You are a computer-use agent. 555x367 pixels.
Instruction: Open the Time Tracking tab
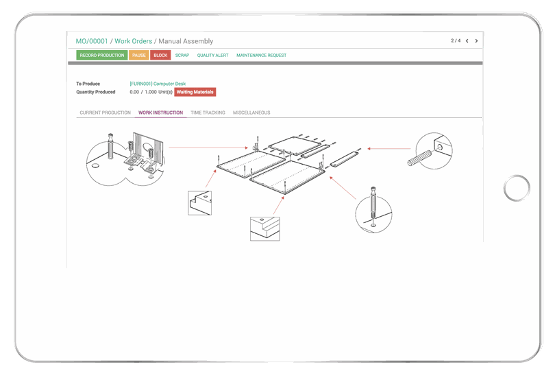tap(208, 113)
